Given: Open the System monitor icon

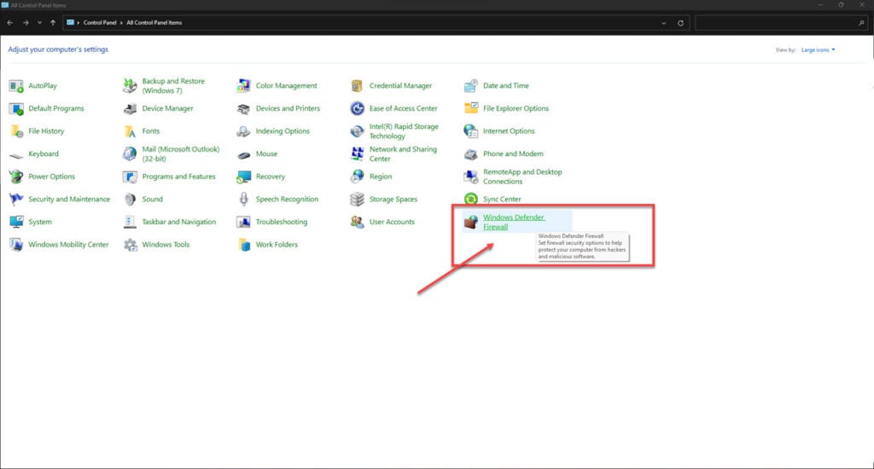Looking at the screenshot, I should (16, 222).
